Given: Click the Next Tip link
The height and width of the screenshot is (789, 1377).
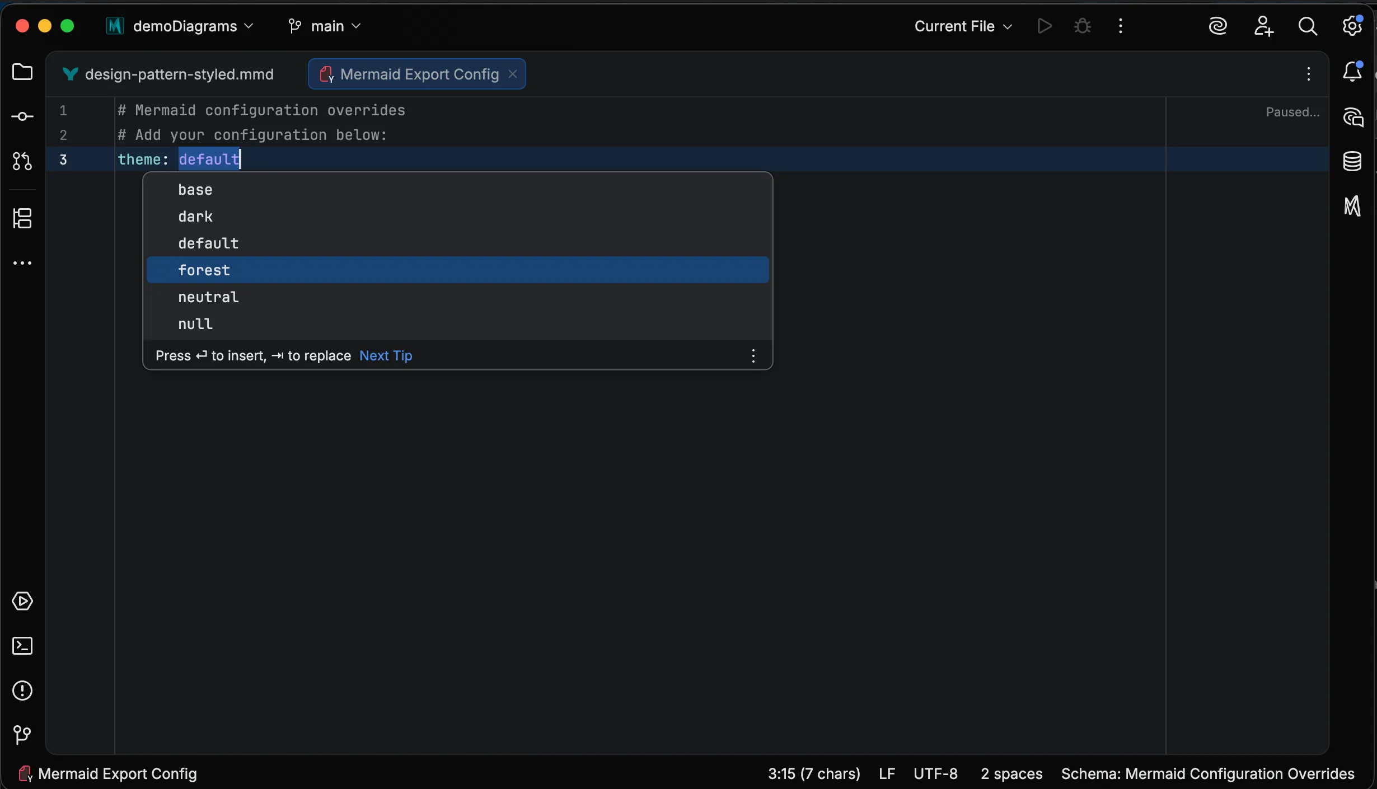Looking at the screenshot, I should 385,355.
